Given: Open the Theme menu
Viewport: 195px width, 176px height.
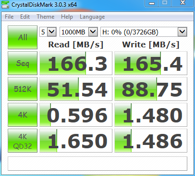Looking at the screenshot, I should click(x=45, y=17).
